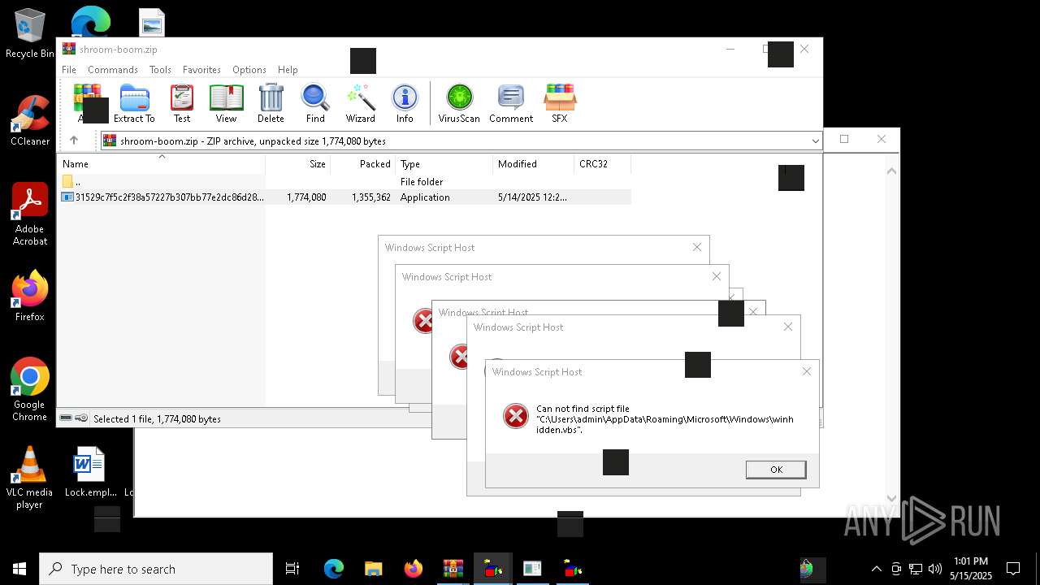
Task: Click the WinRAR status text 'Selected 1 file'
Action: [157, 419]
